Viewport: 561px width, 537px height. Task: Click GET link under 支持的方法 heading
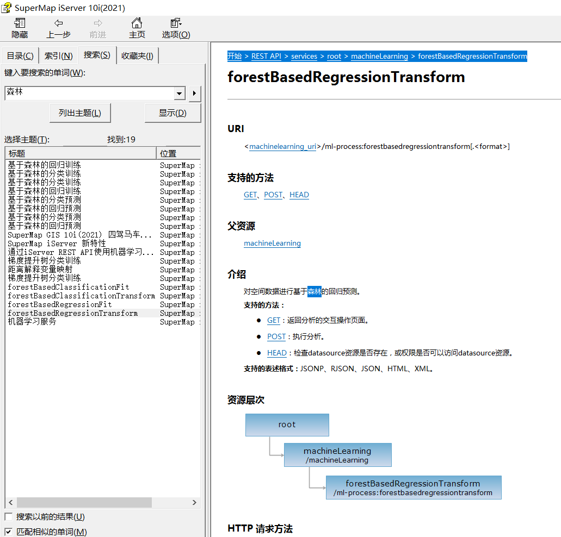coord(250,195)
